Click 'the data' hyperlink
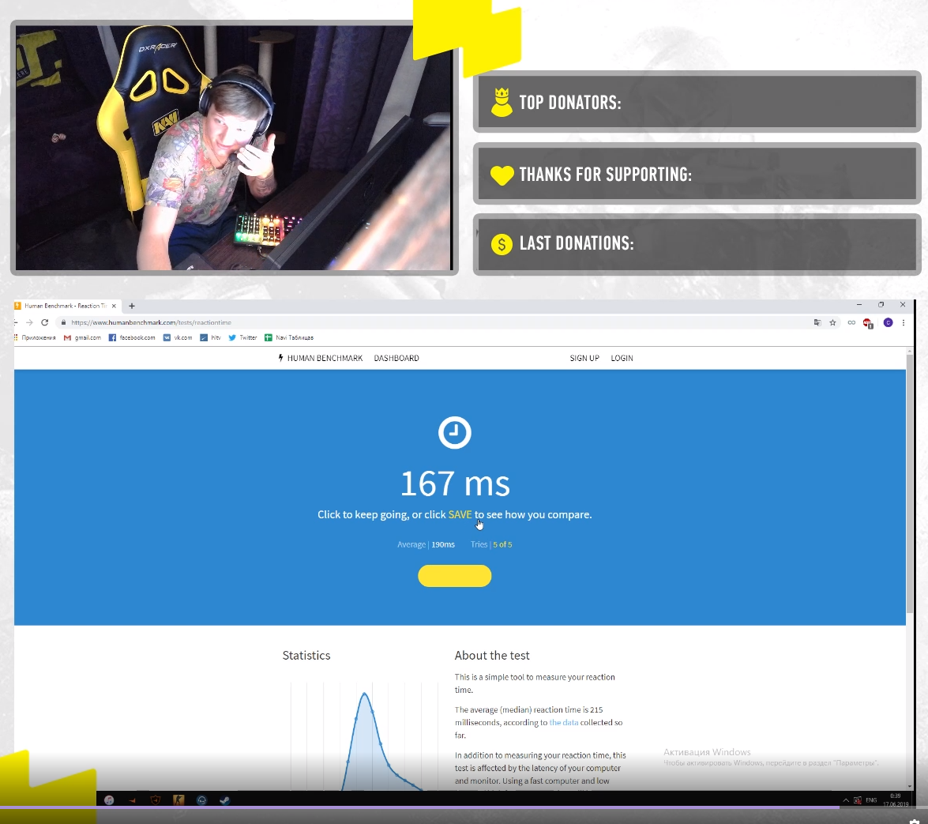 (563, 723)
